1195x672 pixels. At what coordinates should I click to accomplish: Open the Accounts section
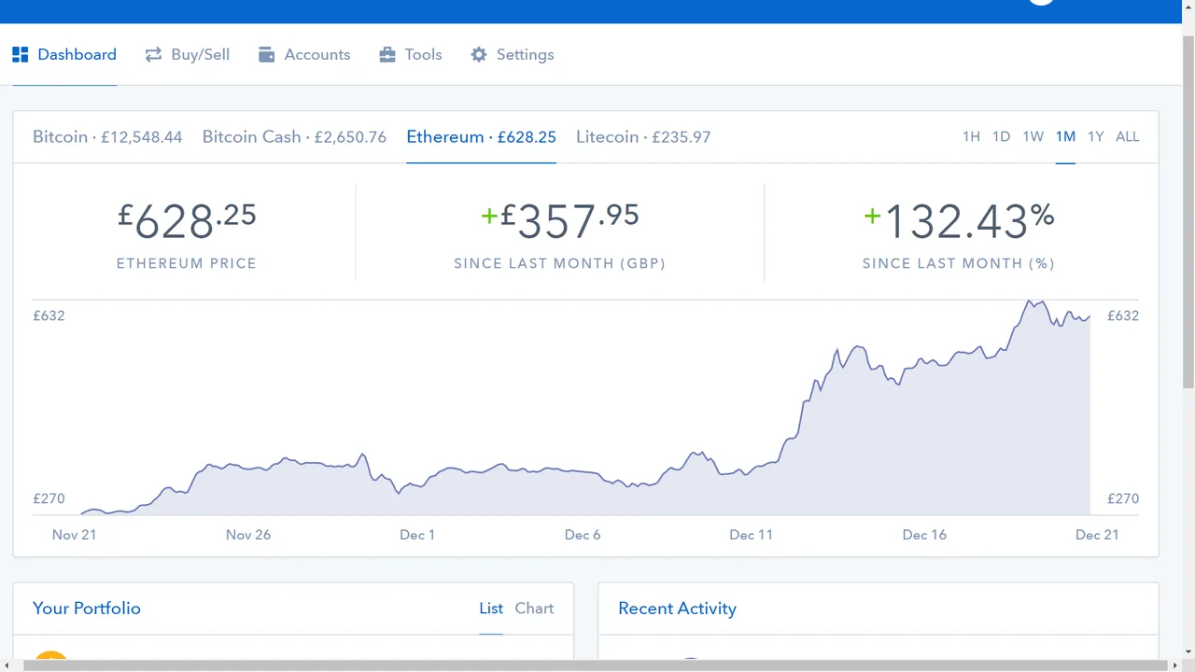[x=304, y=55]
